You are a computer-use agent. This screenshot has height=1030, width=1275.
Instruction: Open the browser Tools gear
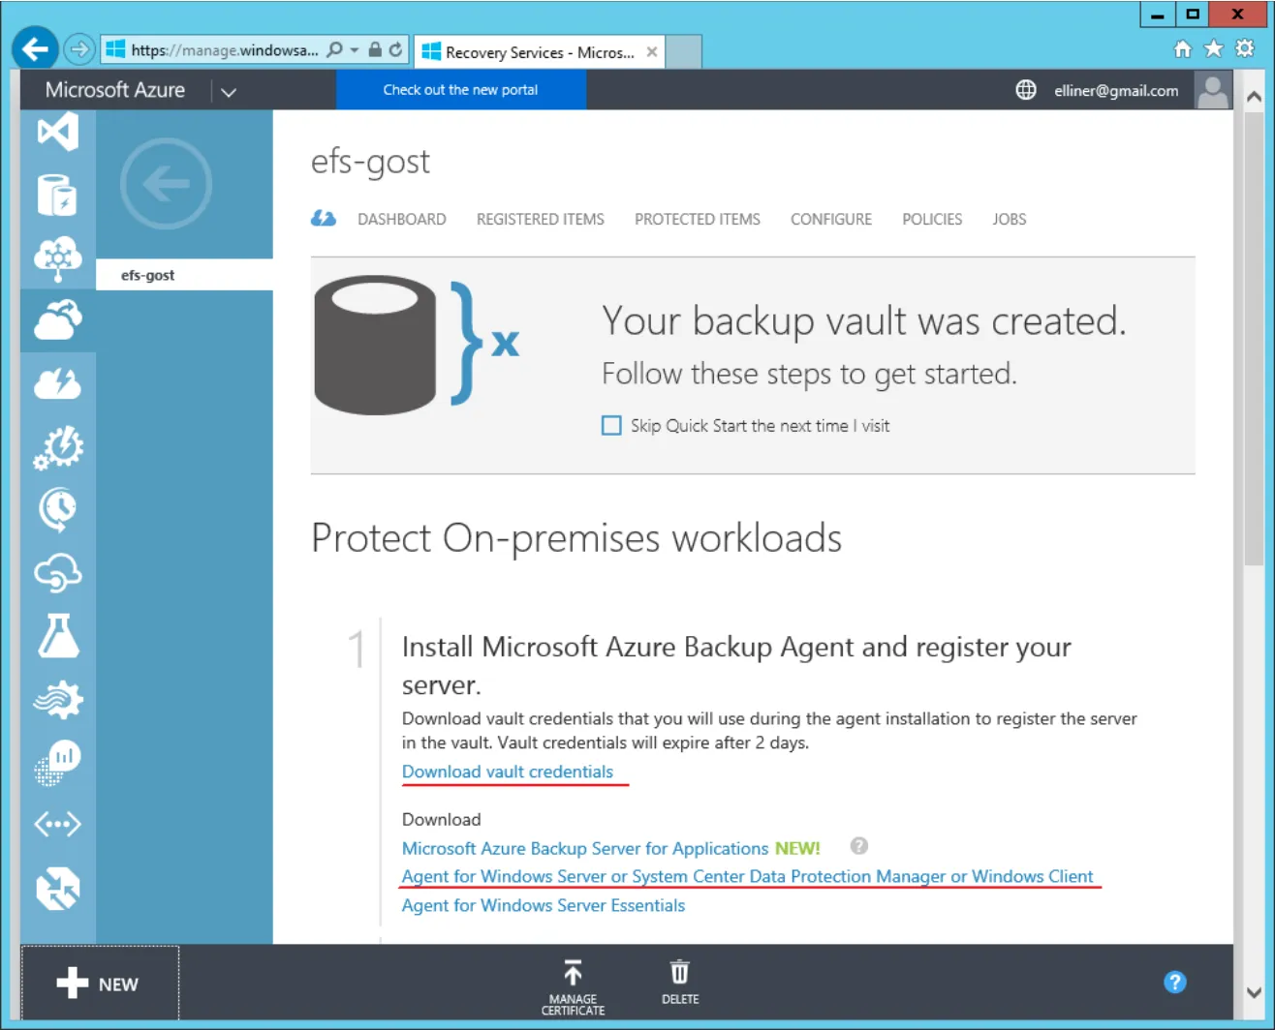1245,49
